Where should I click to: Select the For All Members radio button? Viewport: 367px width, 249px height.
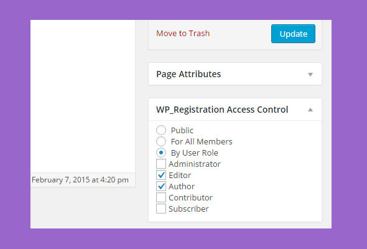pyautogui.click(x=161, y=141)
